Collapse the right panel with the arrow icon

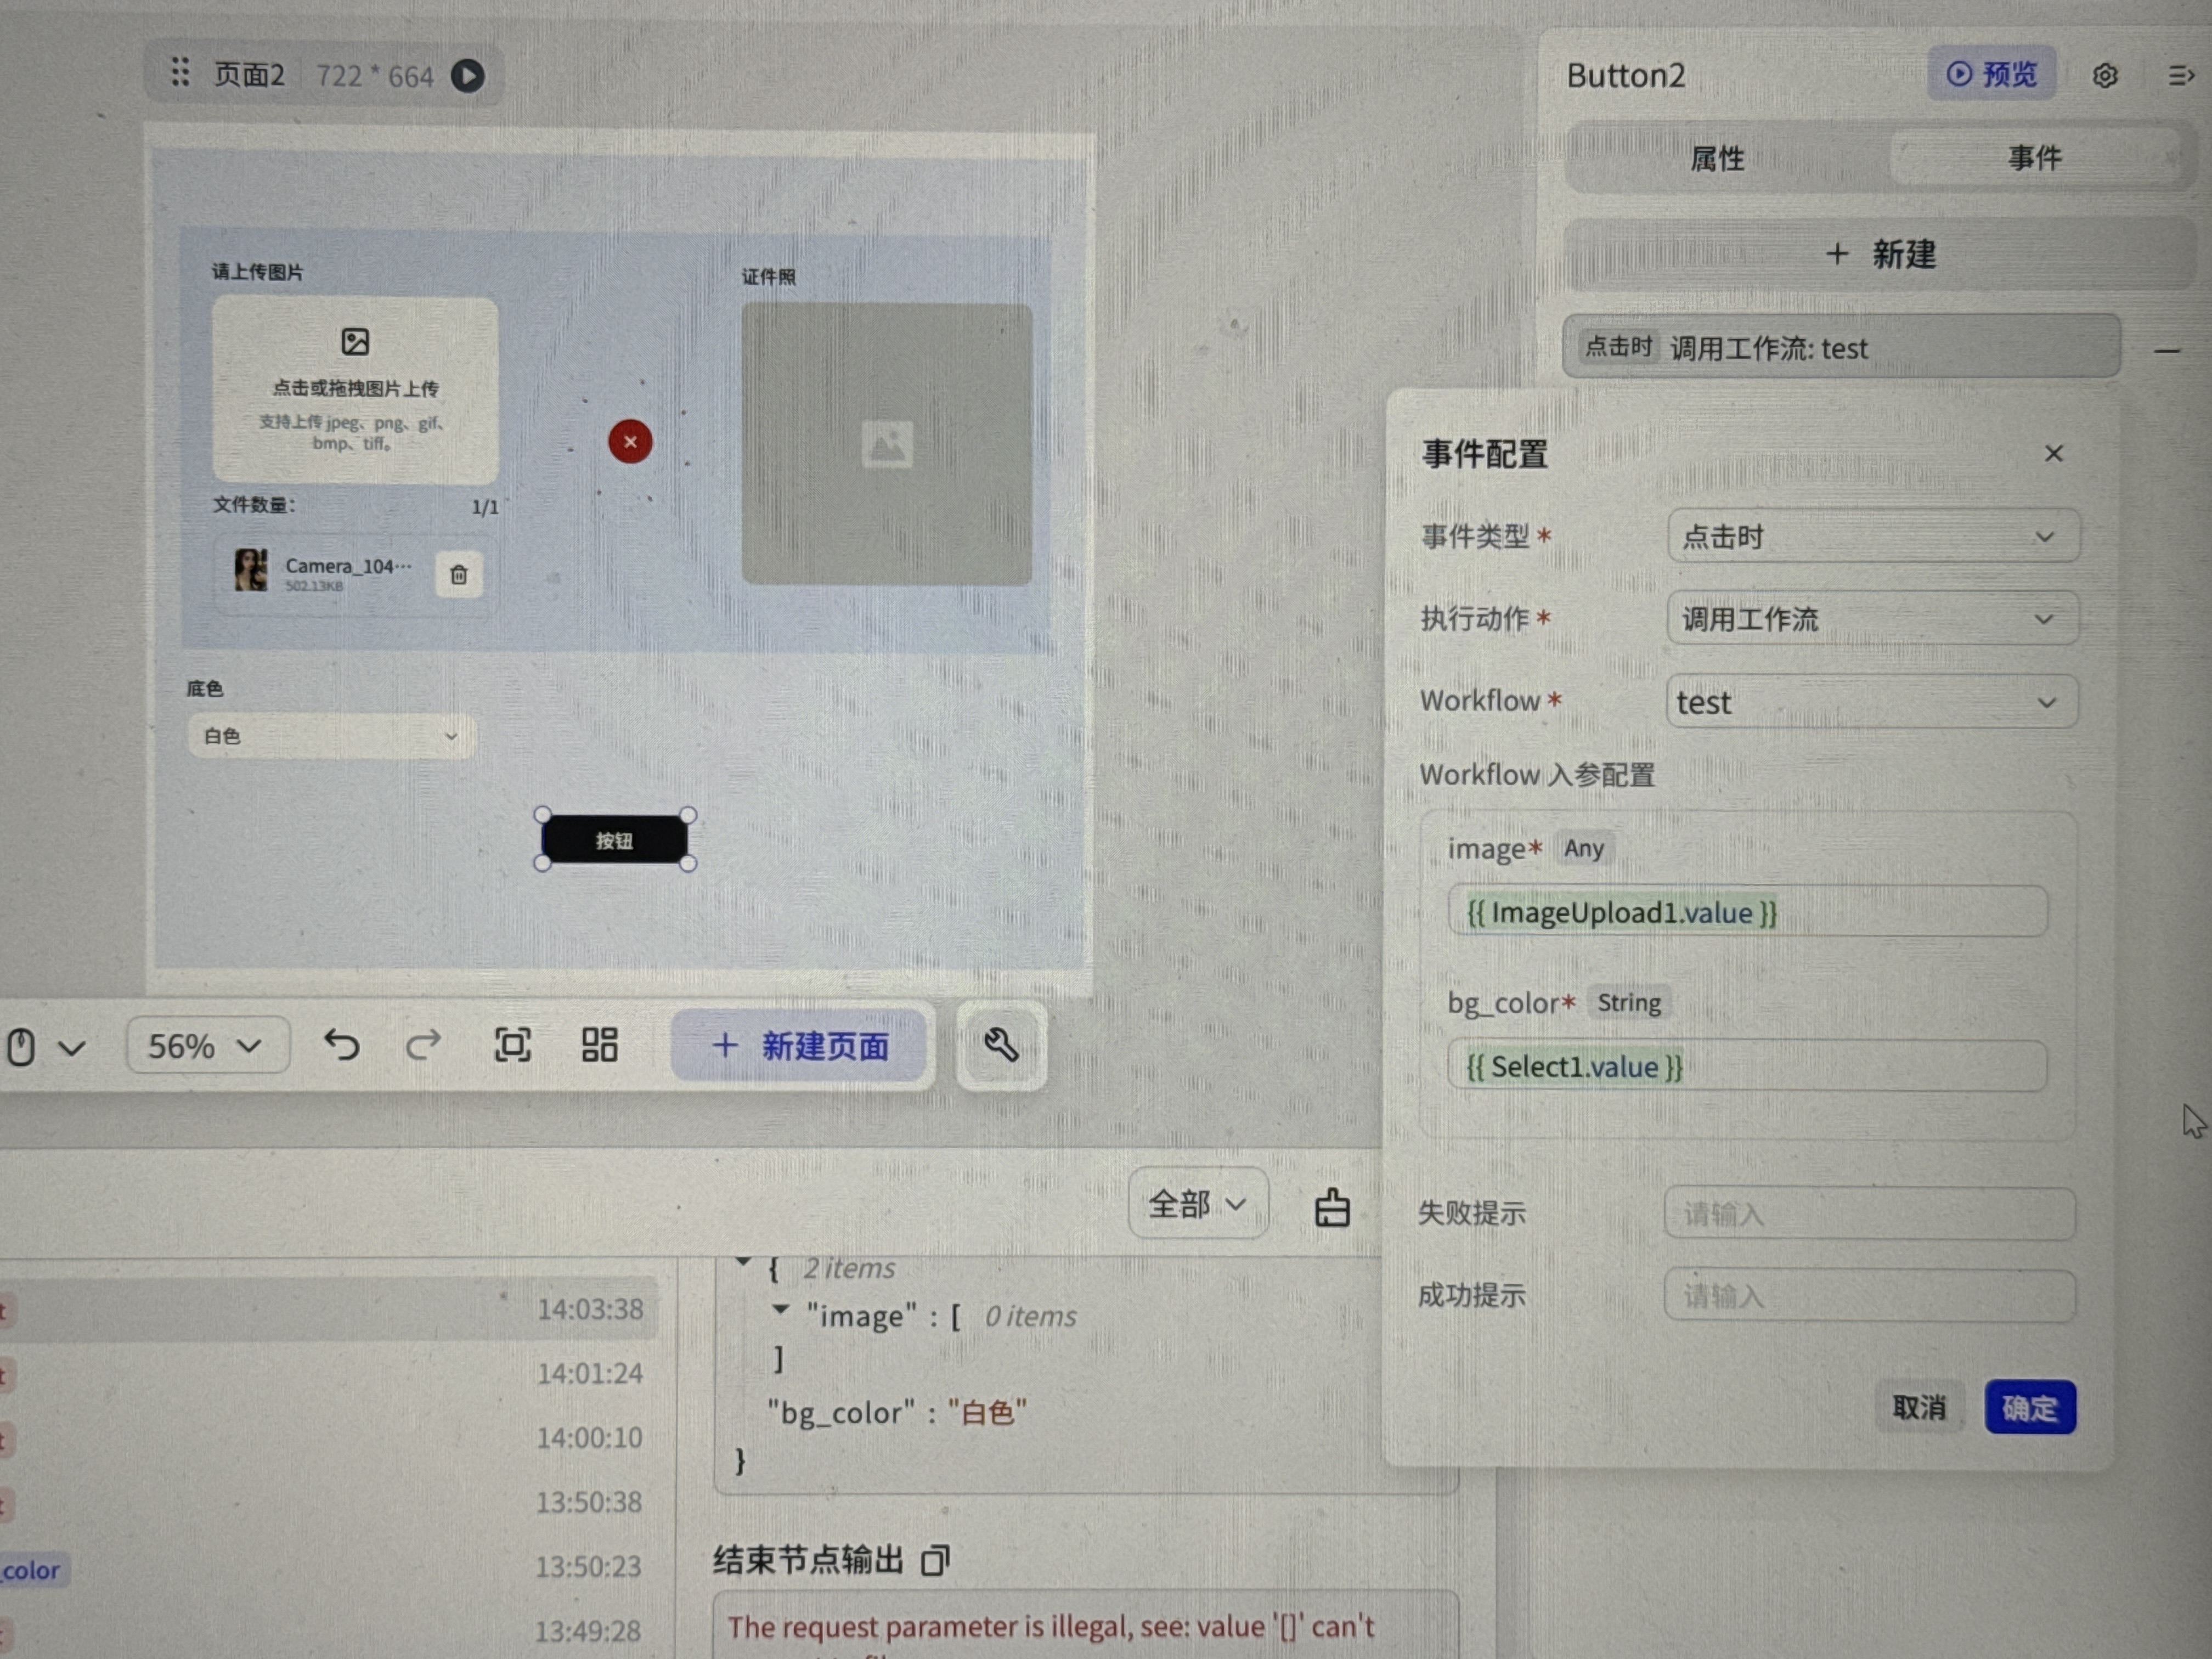pyautogui.click(x=2181, y=76)
